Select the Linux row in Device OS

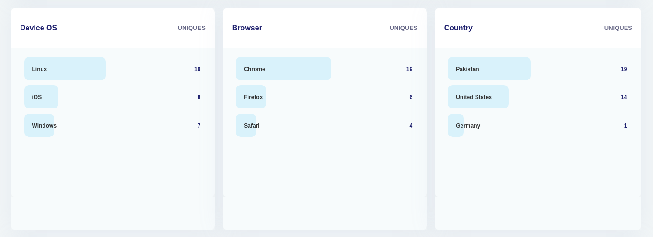113,69
